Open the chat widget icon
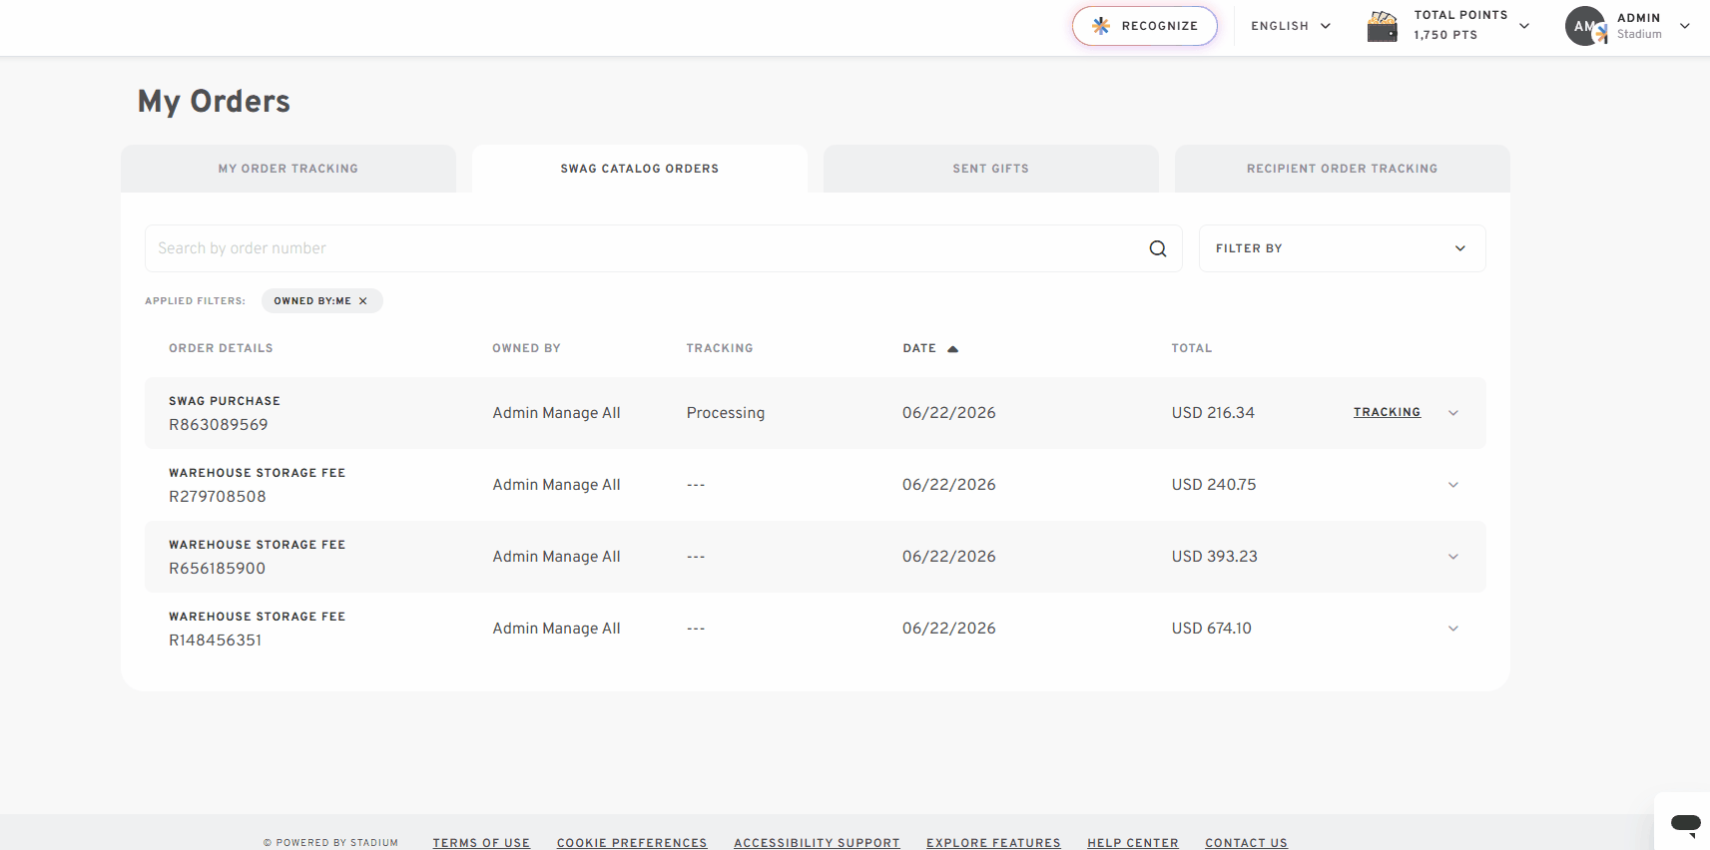1710x850 pixels. pos(1685,824)
